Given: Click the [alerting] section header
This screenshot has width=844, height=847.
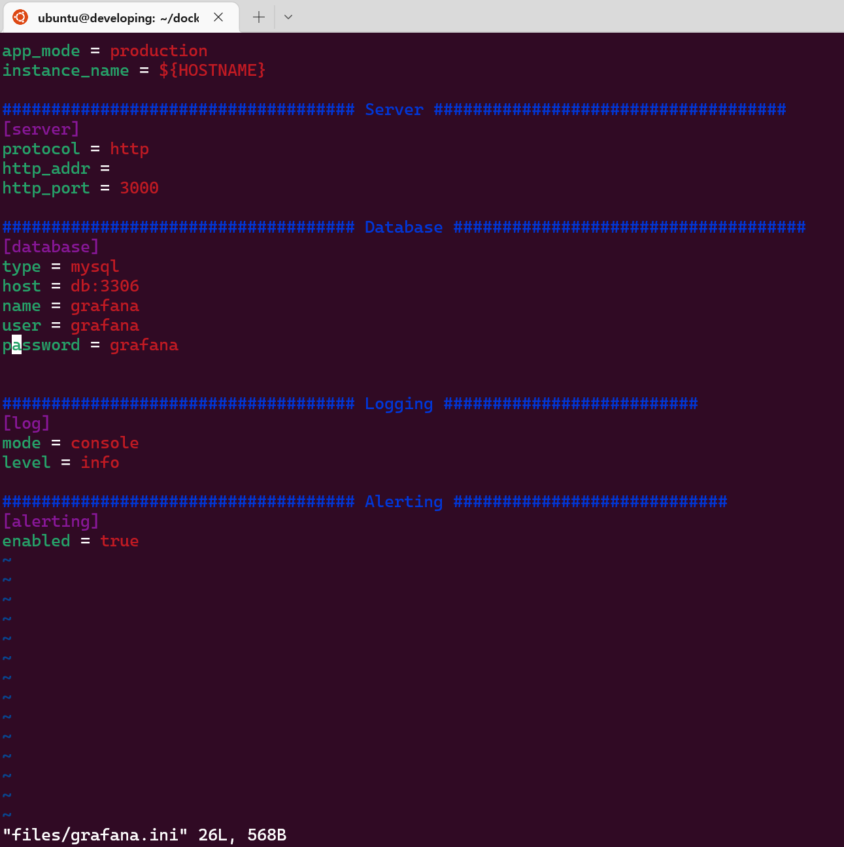Looking at the screenshot, I should coord(51,522).
